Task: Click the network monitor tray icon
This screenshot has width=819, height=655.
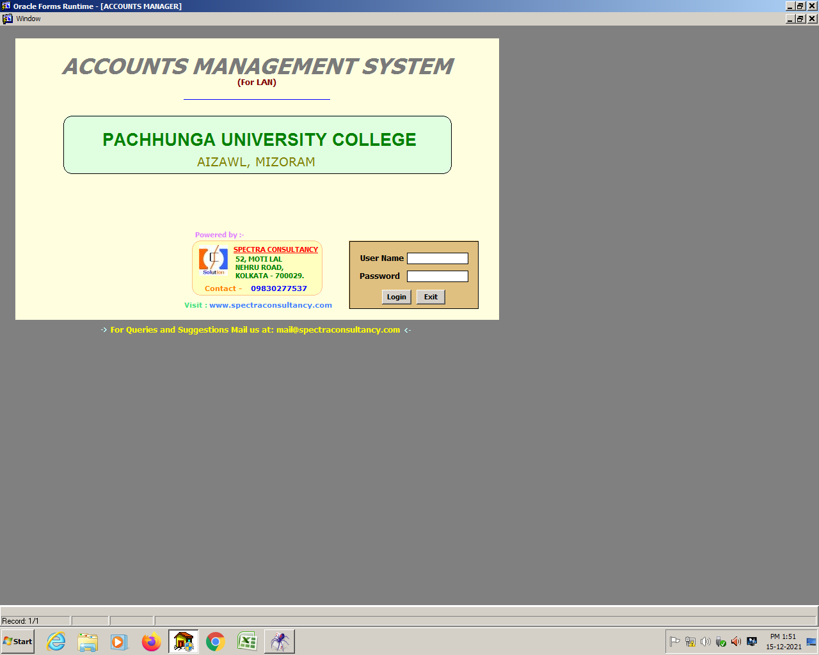Action: point(752,642)
